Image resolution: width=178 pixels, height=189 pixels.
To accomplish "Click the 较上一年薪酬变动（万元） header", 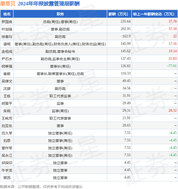I will click(x=155, y=14).
